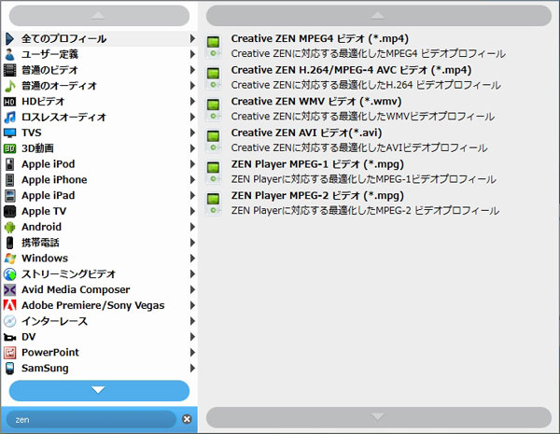Expand the 全てのプロフィール submenu arrow
The height and width of the screenshot is (434, 560).
(x=192, y=38)
